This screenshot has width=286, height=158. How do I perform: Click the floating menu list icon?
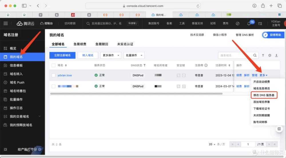point(279,129)
